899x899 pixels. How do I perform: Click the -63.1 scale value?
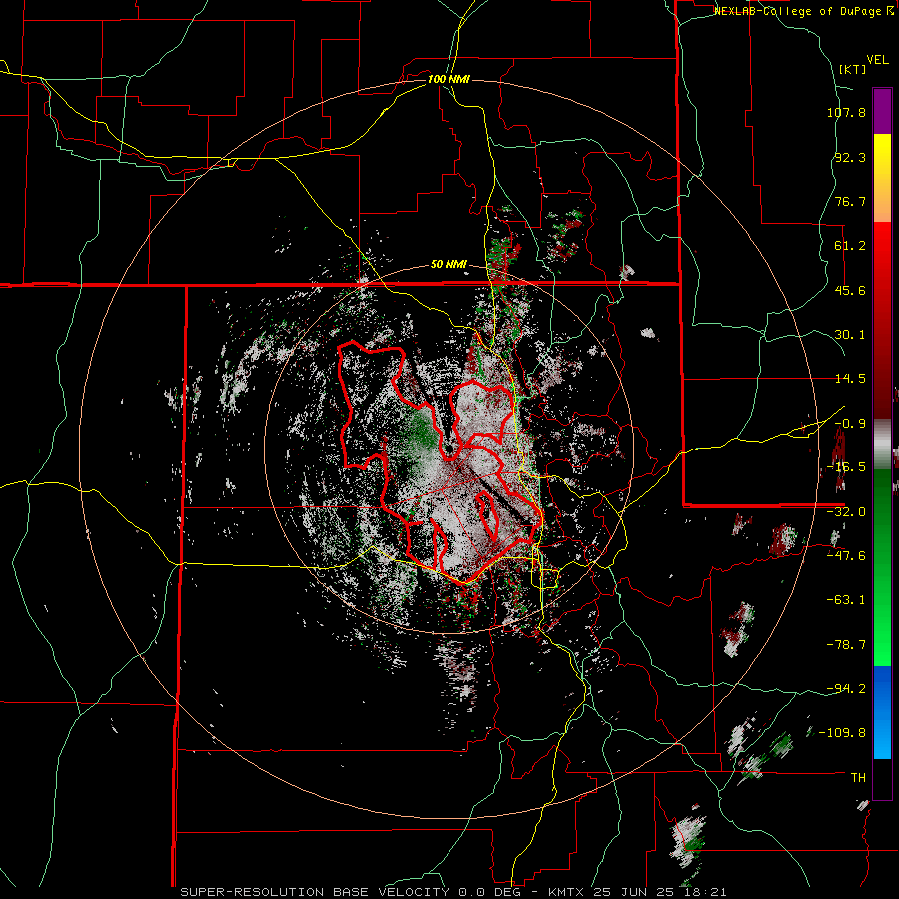click(846, 600)
